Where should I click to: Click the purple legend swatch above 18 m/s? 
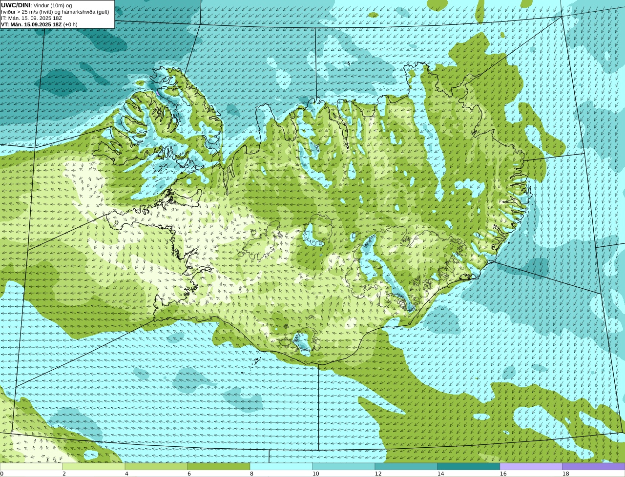pyautogui.click(x=594, y=466)
